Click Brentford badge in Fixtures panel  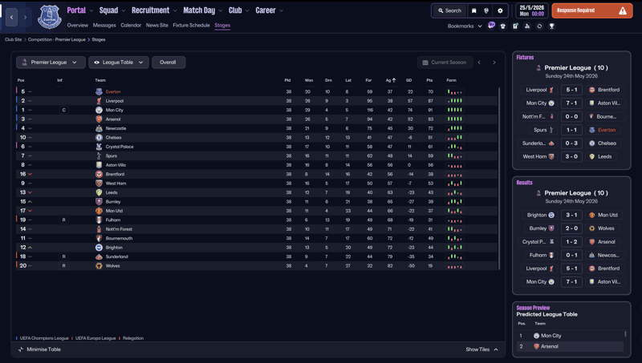click(591, 90)
